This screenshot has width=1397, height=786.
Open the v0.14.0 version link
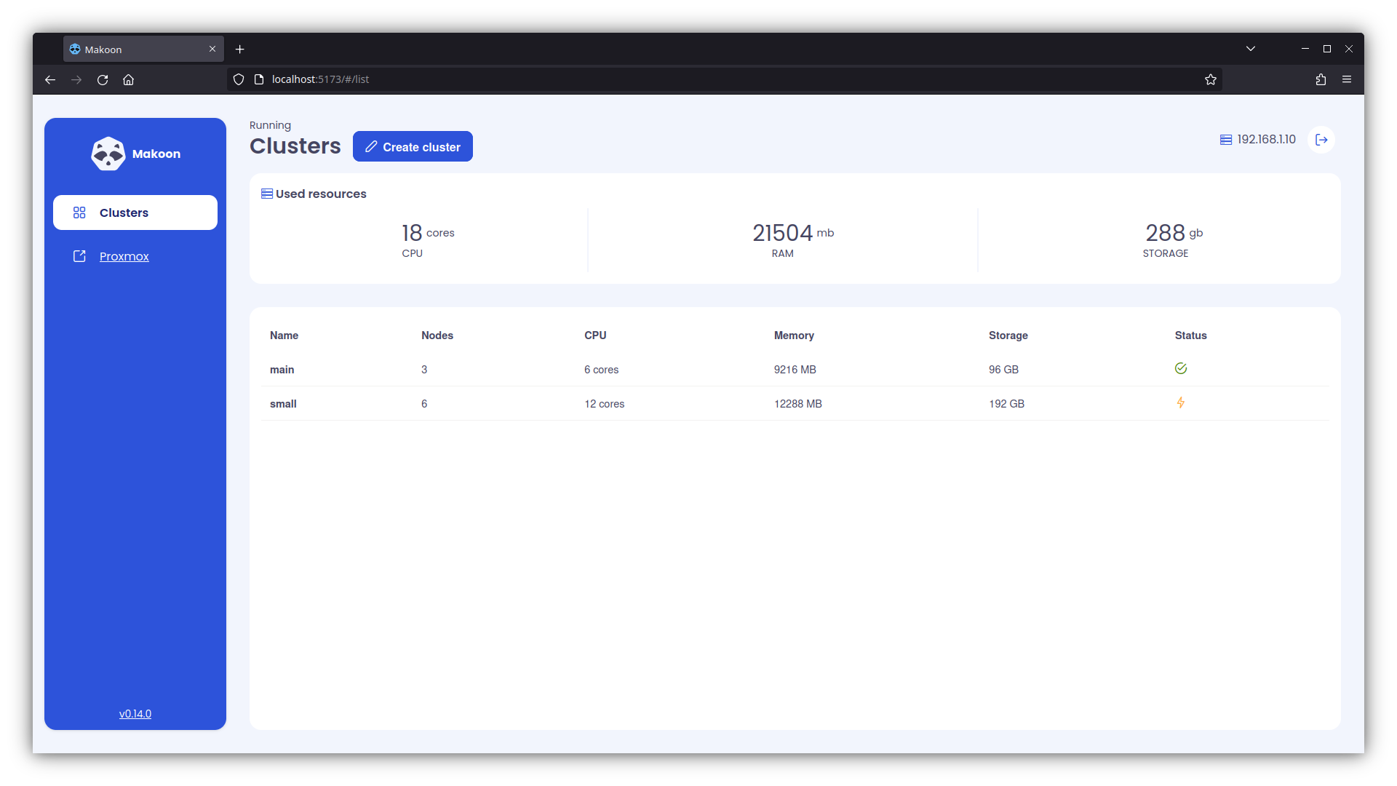pyautogui.click(x=135, y=714)
